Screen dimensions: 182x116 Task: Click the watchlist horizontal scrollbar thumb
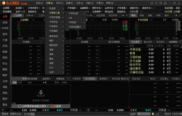(x=15, y=103)
